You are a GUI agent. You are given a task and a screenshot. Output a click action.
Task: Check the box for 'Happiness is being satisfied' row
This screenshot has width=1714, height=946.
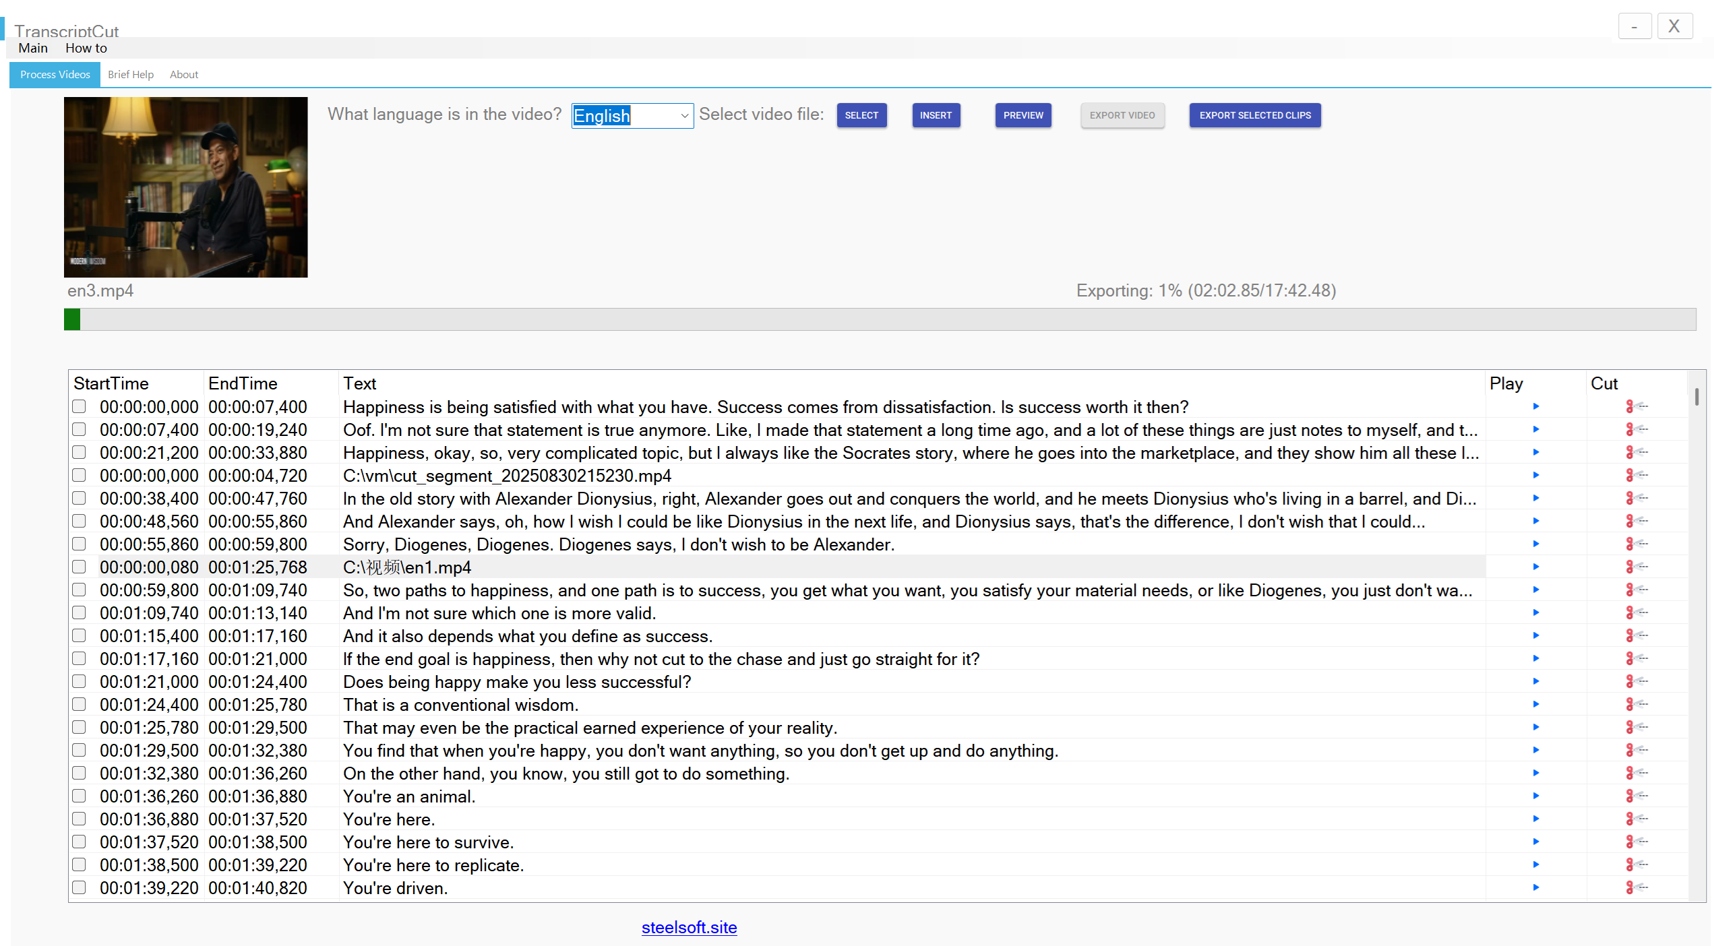click(x=80, y=406)
